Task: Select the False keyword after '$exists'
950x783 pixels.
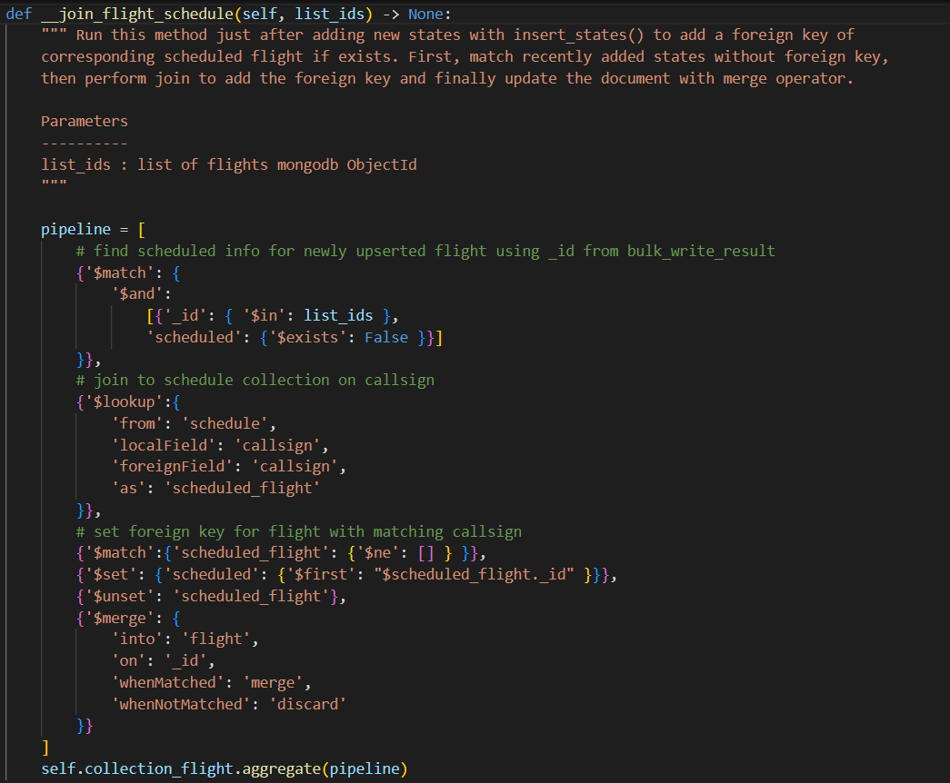Action: (386, 338)
